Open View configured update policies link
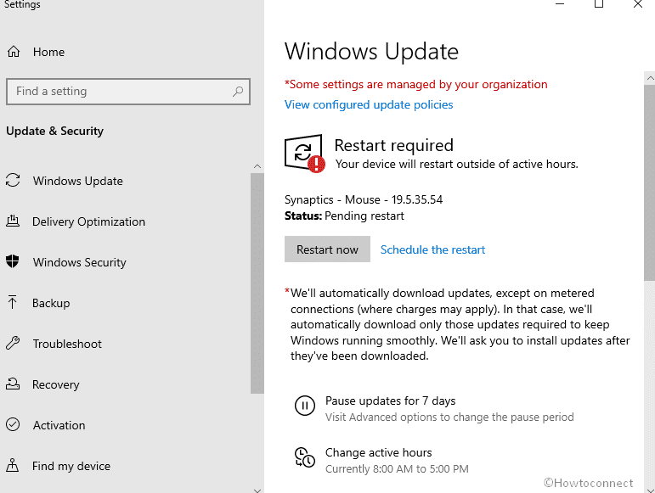This screenshot has height=493, width=655. click(369, 104)
